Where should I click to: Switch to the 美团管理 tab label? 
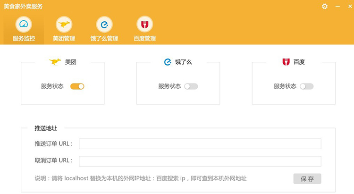tap(64, 38)
